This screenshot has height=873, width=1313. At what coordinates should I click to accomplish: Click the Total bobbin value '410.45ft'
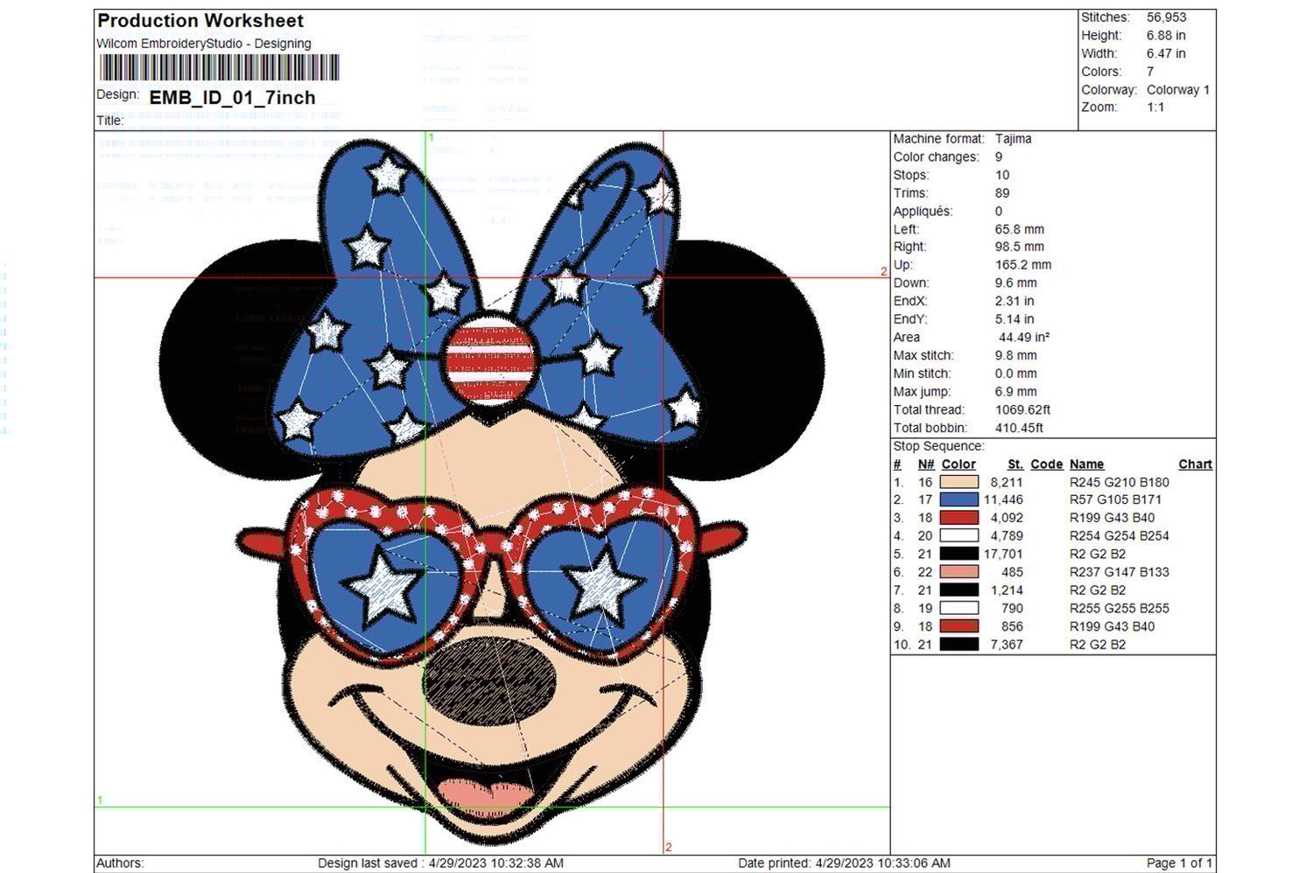[1019, 429]
